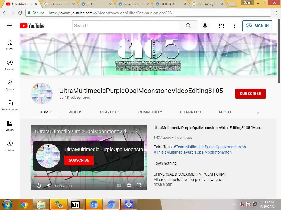This screenshot has width=281, height=210.
Task: Click in the YouTube search field
Action: [x=126, y=26]
